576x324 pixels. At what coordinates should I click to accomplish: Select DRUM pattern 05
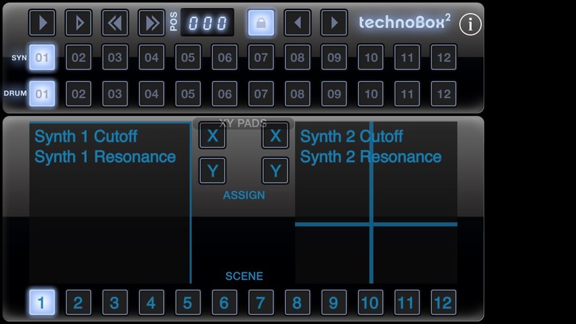pyautogui.click(x=188, y=94)
